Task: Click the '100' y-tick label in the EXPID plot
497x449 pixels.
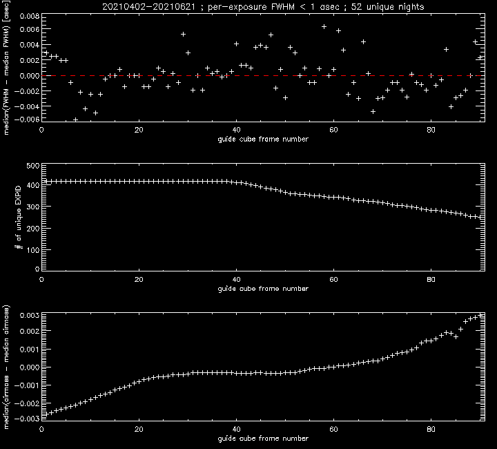Action: [x=33, y=250]
